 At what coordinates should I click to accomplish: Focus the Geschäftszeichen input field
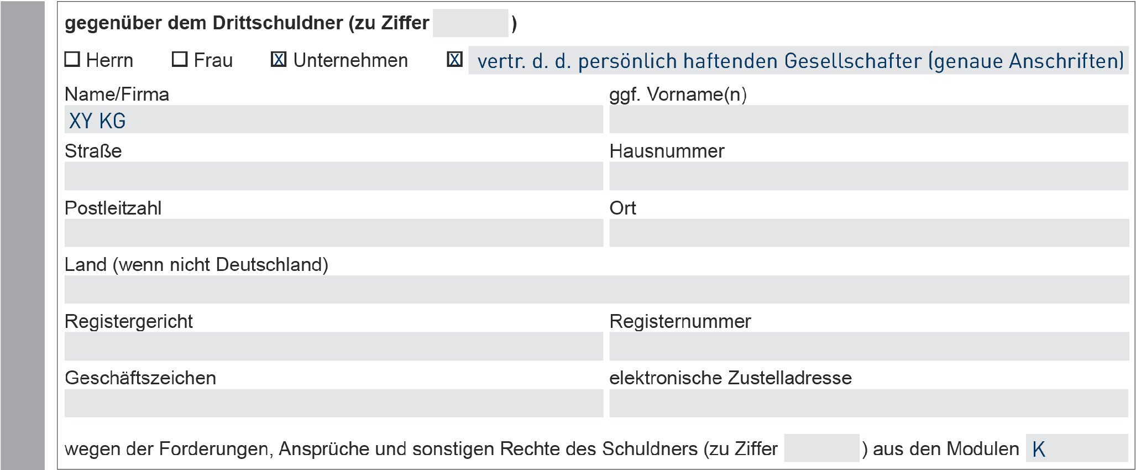[333, 403]
